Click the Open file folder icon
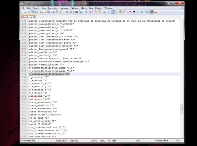Image resolution: width=197 pixels, height=146 pixels. [28, 12]
